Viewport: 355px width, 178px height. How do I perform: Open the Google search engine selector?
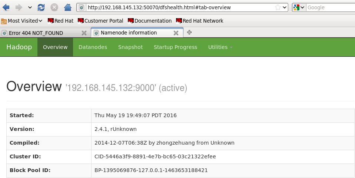(x=299, y=7)
